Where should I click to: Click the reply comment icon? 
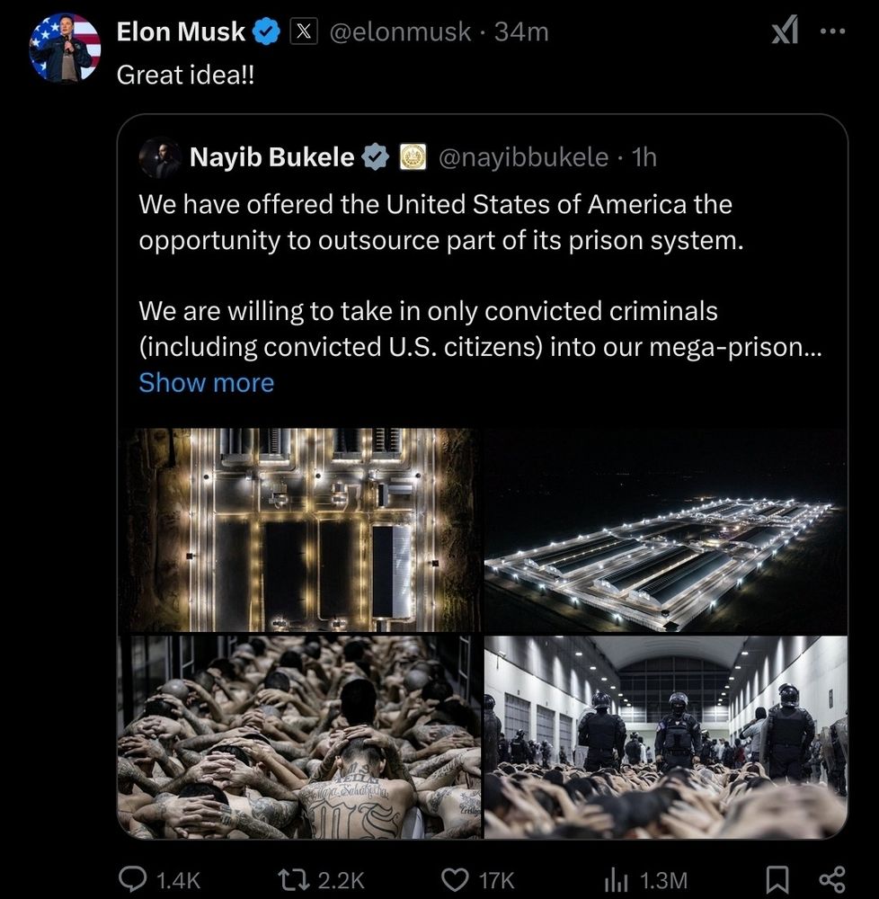135,879
